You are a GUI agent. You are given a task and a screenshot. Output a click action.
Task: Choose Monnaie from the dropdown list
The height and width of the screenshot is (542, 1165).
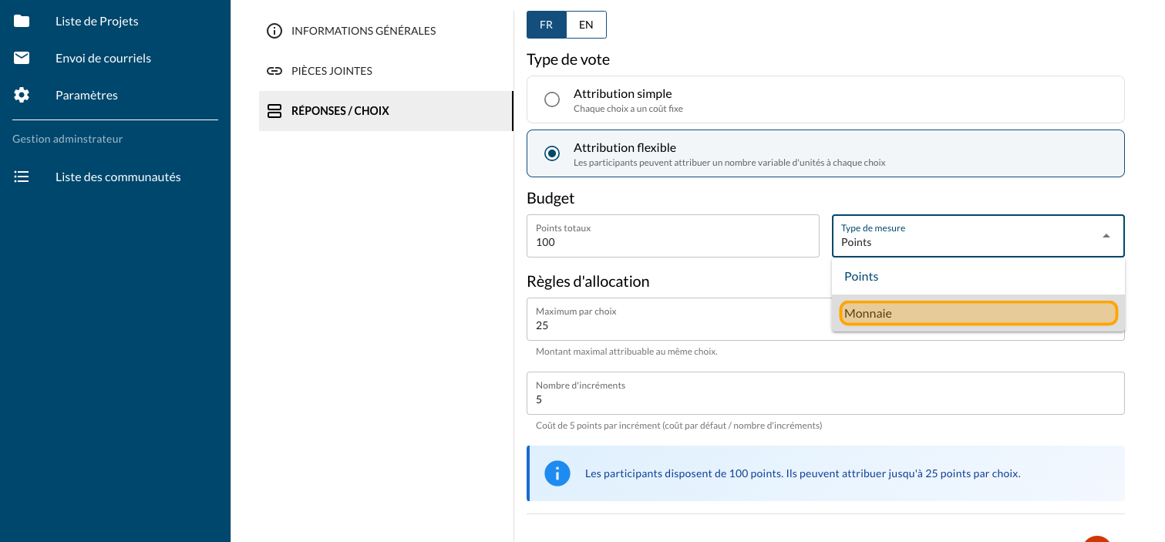978,313
